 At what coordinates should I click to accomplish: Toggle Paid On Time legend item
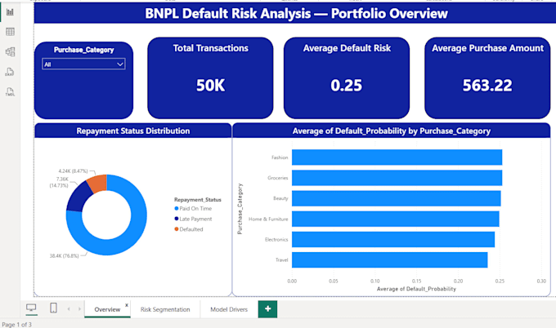(x=193, y=208)
